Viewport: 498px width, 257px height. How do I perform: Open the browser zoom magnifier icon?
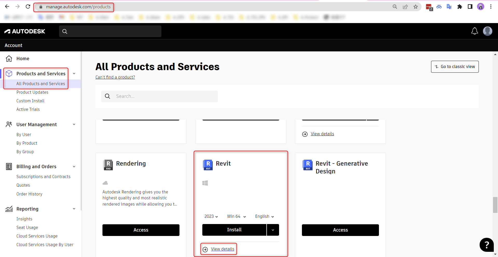tap(395, 7)
